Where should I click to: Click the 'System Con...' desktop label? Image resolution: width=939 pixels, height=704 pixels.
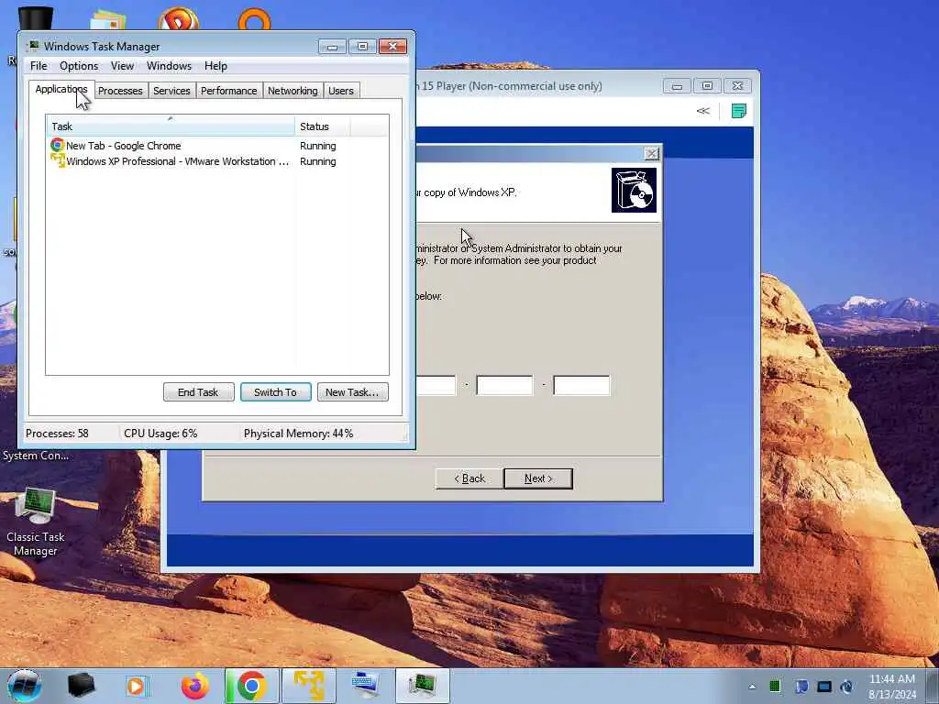(x=36, y=456)
